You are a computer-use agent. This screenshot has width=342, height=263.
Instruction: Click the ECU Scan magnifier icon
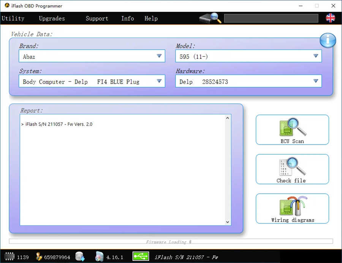293,127
